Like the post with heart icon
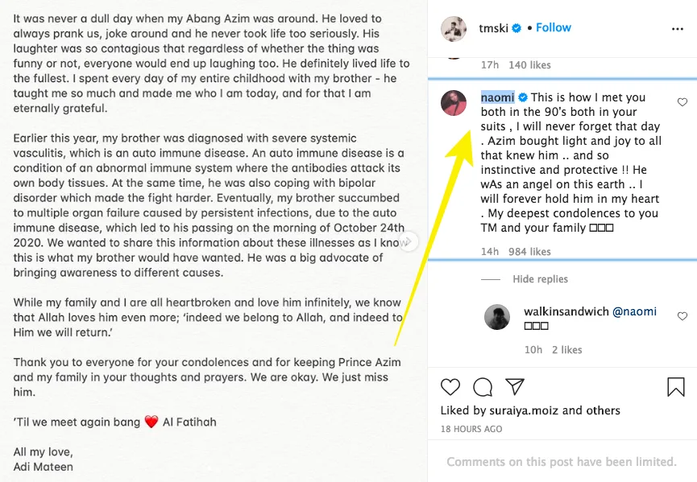 (450, 387)
